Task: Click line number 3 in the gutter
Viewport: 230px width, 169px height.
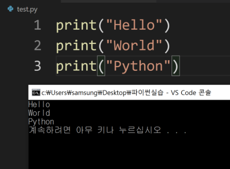Action: tap(38, 66)
